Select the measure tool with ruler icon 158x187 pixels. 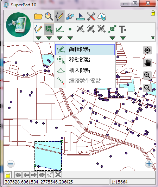pyautogui.click(x=81, y=17)
